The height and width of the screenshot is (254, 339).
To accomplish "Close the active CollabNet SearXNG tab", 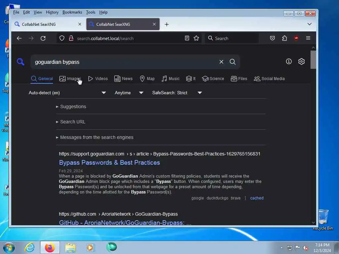I will coord(154,24).
